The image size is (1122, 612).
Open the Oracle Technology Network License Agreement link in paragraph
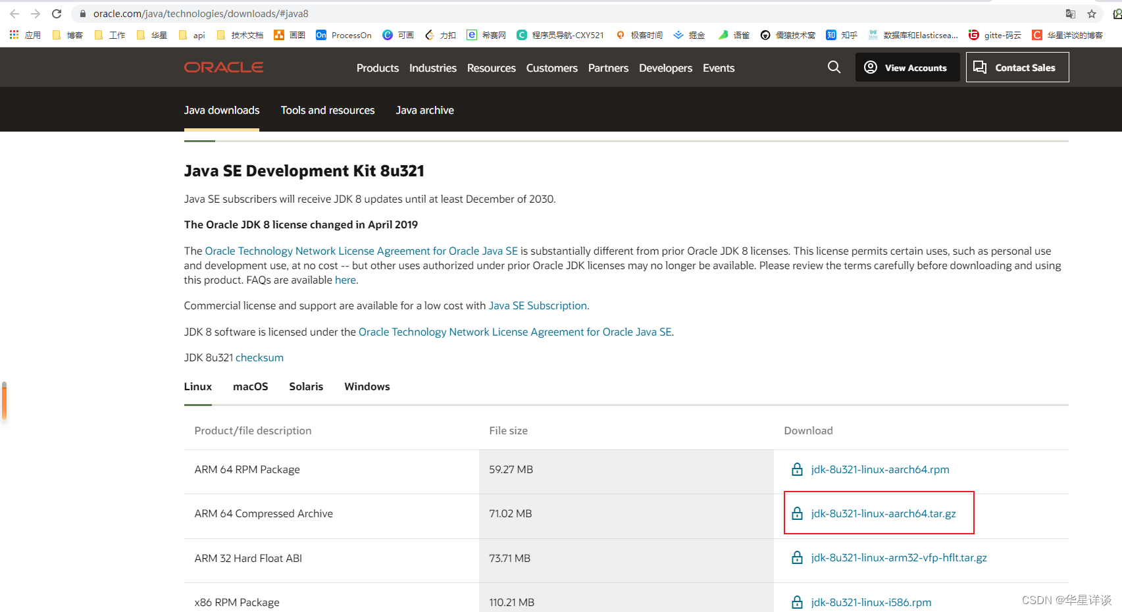point(361,251)
